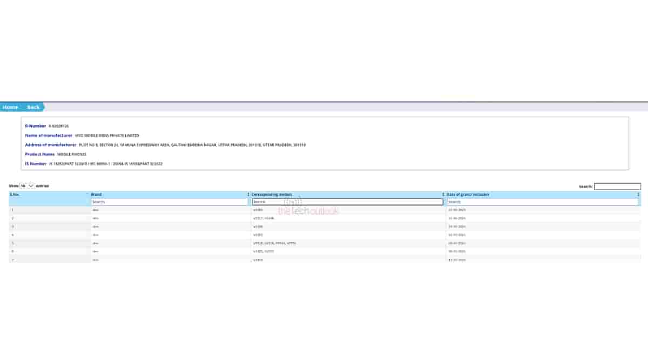
Task: Go to the Back tab
Action: (33, 107)
